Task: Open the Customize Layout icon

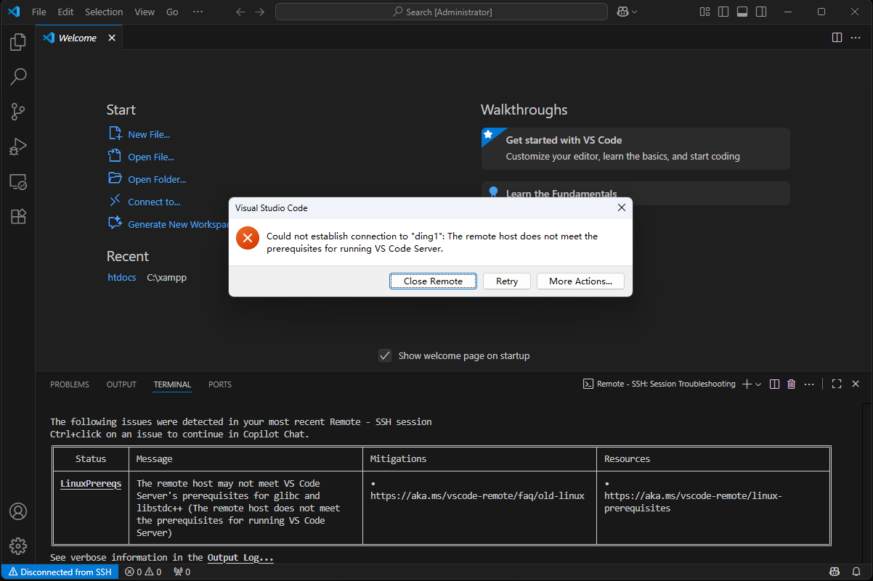Action: [705, 12]
